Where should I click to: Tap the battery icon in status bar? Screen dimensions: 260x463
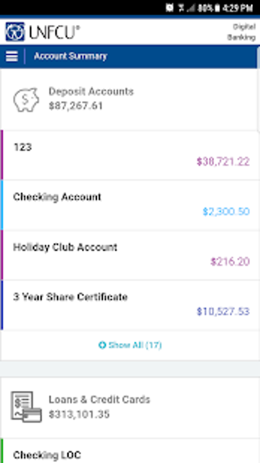click(217, 8)
